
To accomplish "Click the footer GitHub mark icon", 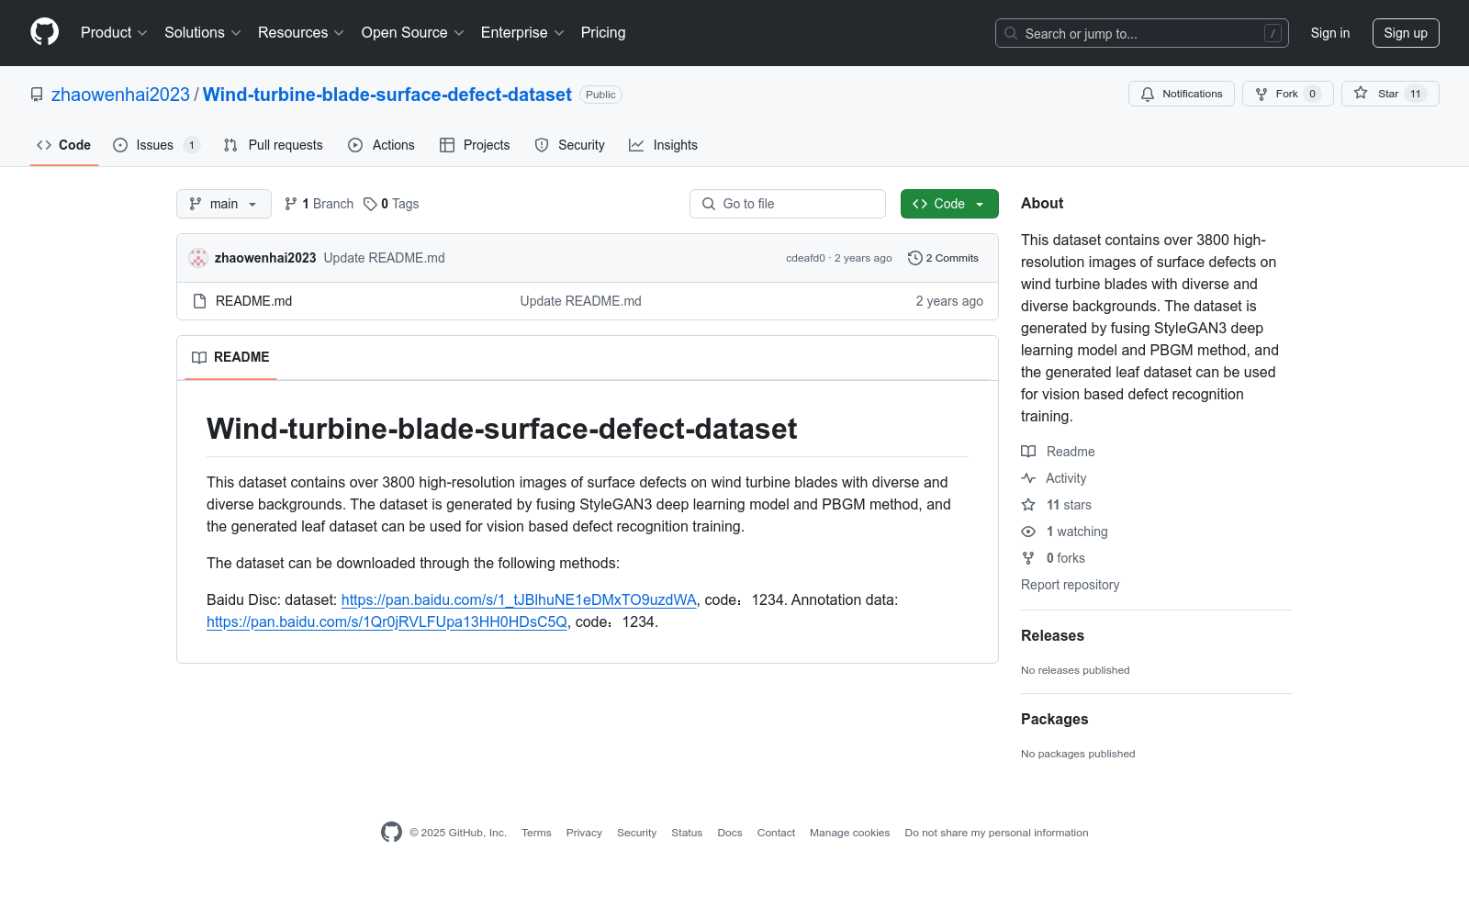I will pyautogui.click(x=391, y=833).
